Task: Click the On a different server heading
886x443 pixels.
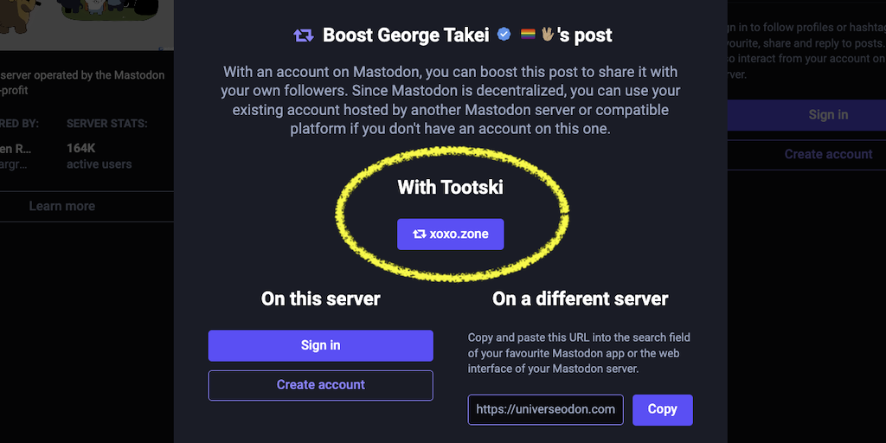Action: 581,299
